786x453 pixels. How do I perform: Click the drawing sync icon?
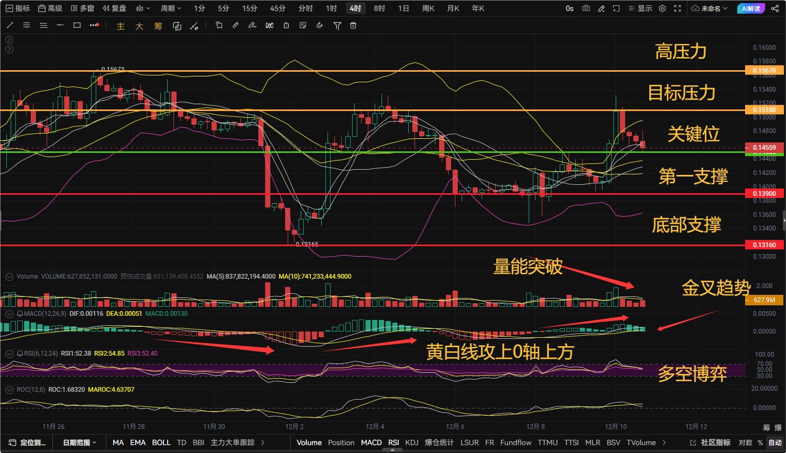point(177,26)
